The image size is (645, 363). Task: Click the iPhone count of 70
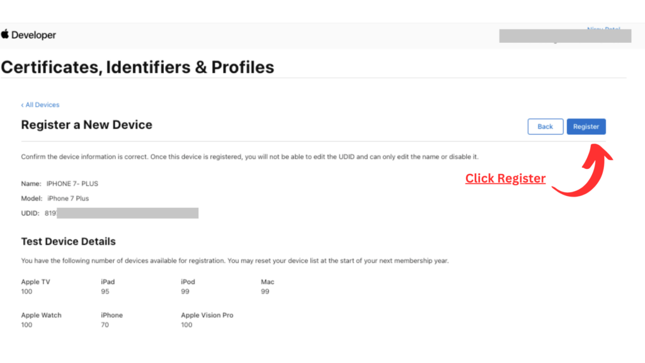click(x=105, y=325)
